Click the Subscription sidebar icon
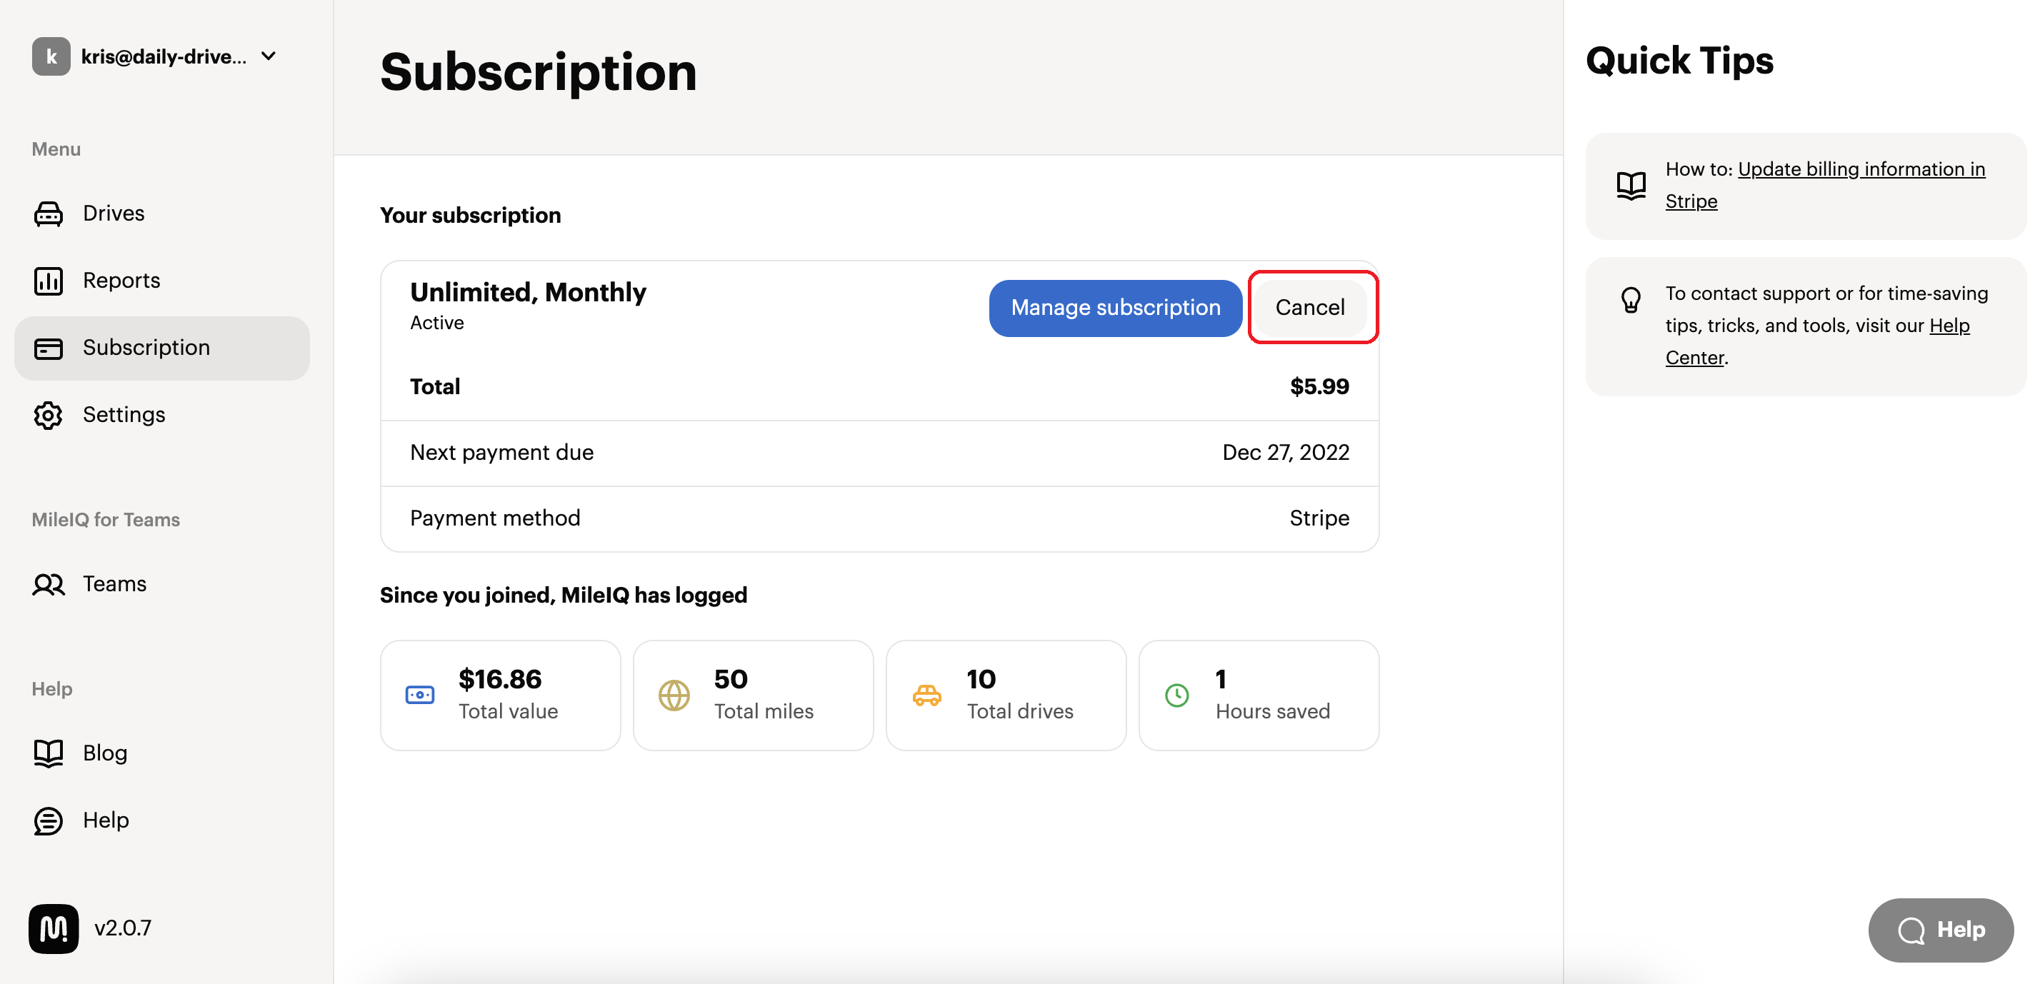 pos(46,347)
